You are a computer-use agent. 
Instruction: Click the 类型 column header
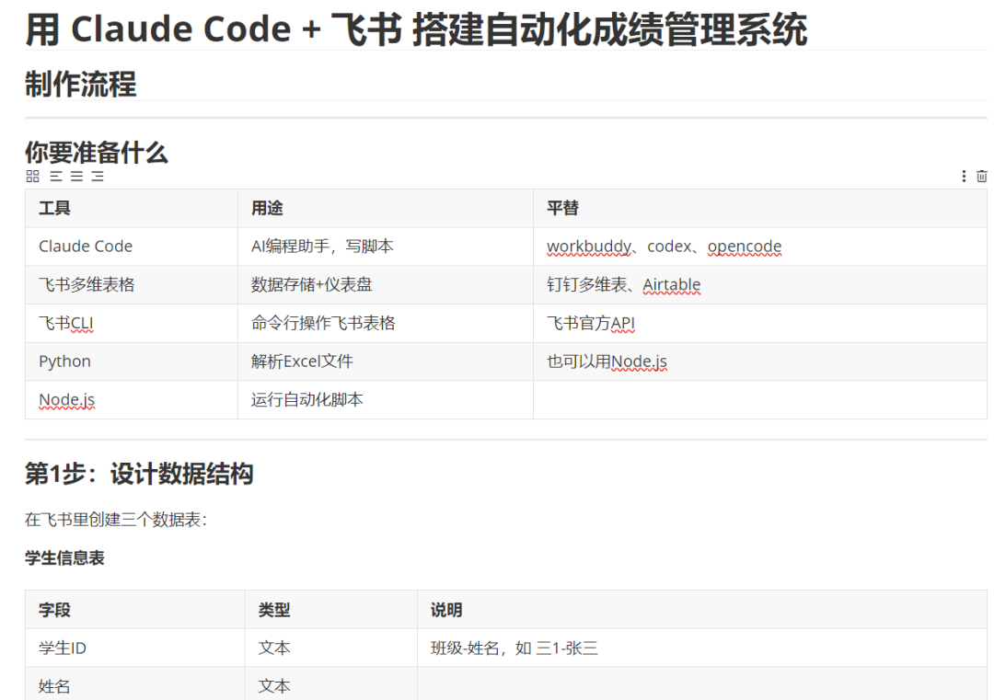click(331, 610)
